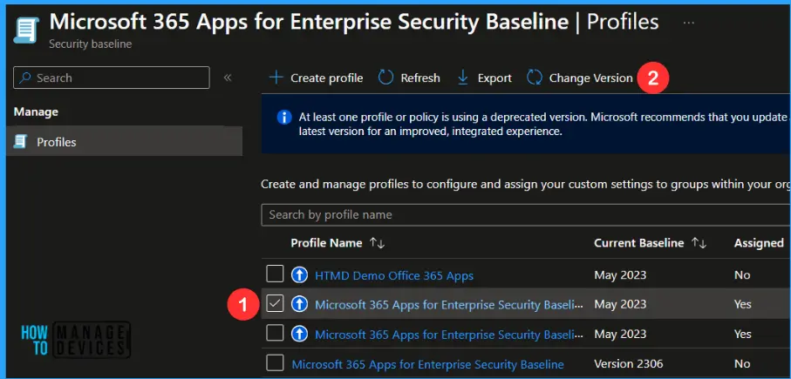Click the Security baseline scroll icon in header
Image resolution: width=791 pixels, height=379 pixels.
(26, 30)
